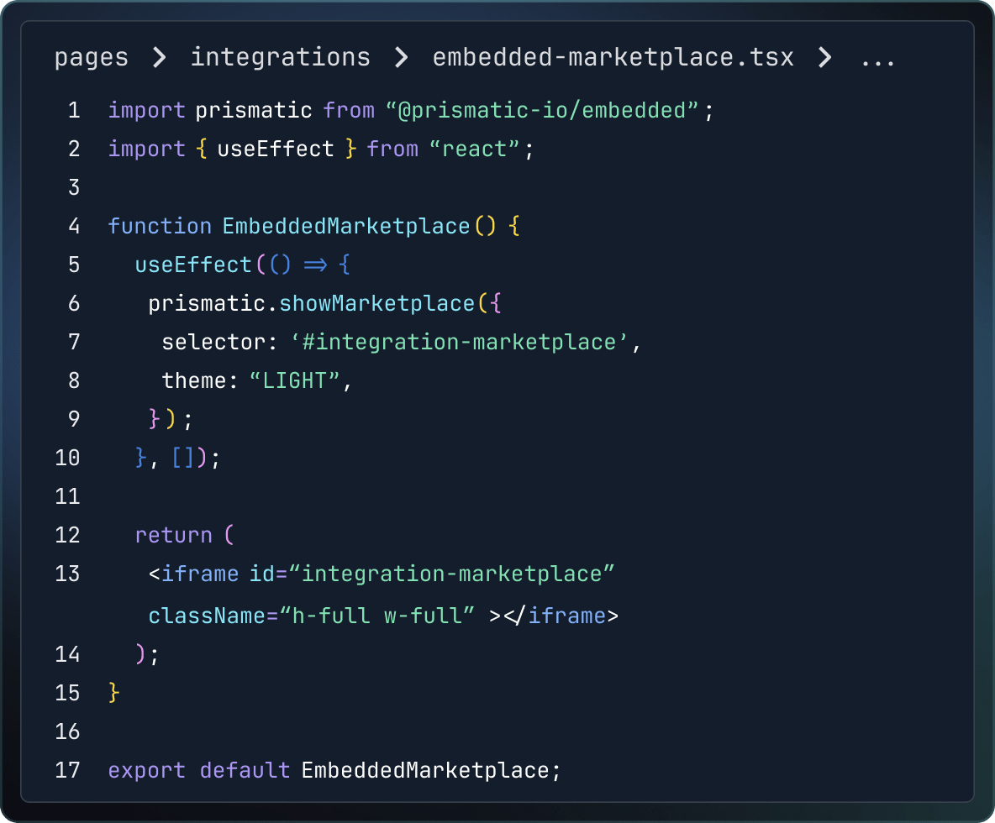Click the "integration-marketplace" id value

[452, 574]
